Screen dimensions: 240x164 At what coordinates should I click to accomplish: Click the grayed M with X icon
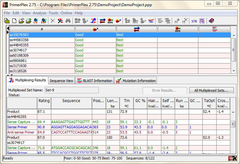pos(185,21)
